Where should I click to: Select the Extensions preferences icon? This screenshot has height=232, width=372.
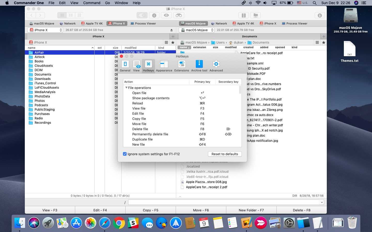click(x=182, y=66)
